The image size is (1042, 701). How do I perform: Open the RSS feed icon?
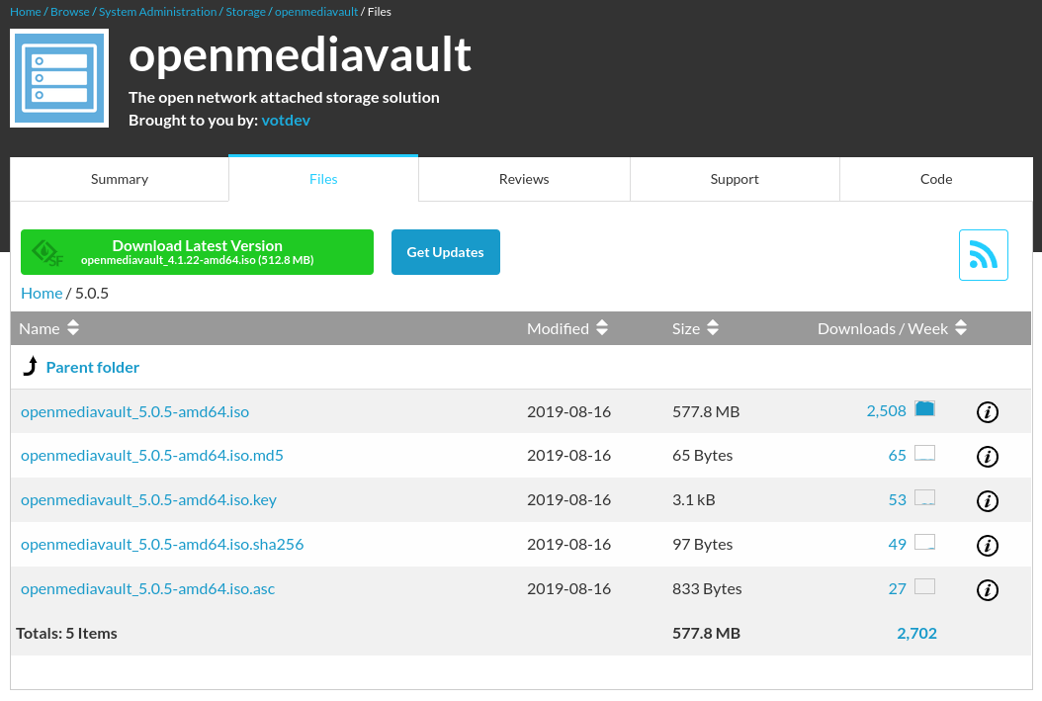point(983,255)
